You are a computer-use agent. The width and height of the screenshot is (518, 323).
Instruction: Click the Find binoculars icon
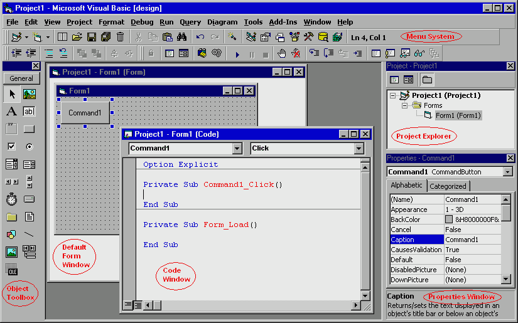181,37
